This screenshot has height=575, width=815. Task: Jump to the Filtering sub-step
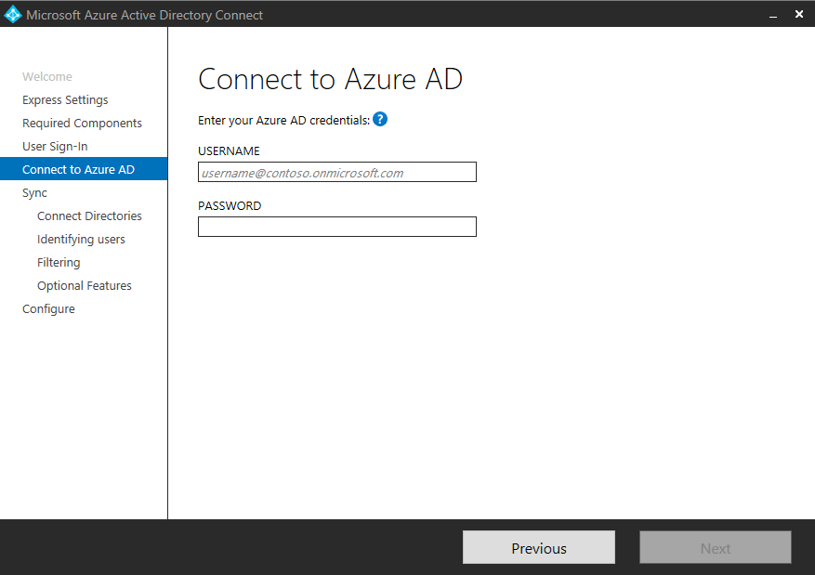(59, 263)
